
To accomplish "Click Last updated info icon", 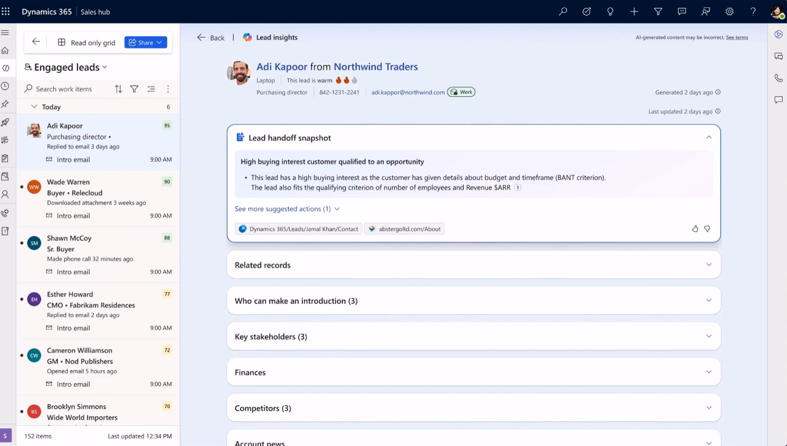I will 718,111.
